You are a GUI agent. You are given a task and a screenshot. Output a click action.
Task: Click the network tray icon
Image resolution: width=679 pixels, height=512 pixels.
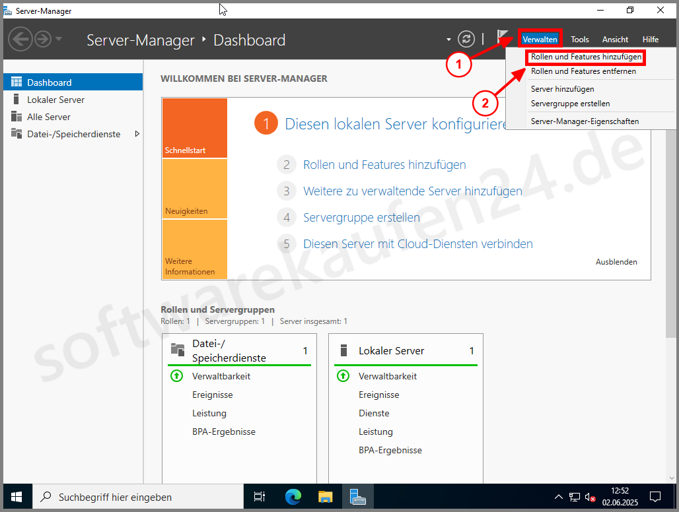[575, 497]
